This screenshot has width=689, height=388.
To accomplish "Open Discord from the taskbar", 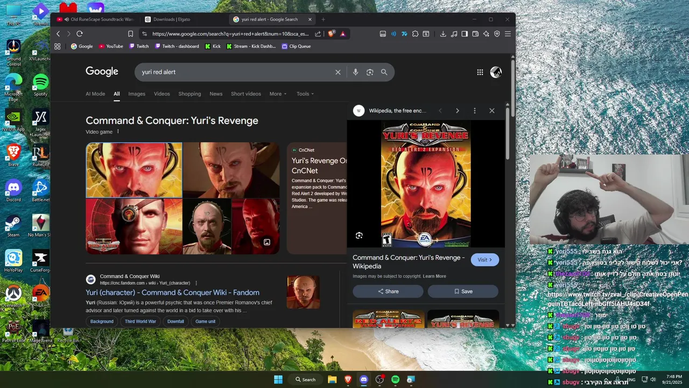I will [x=364, y=379].
